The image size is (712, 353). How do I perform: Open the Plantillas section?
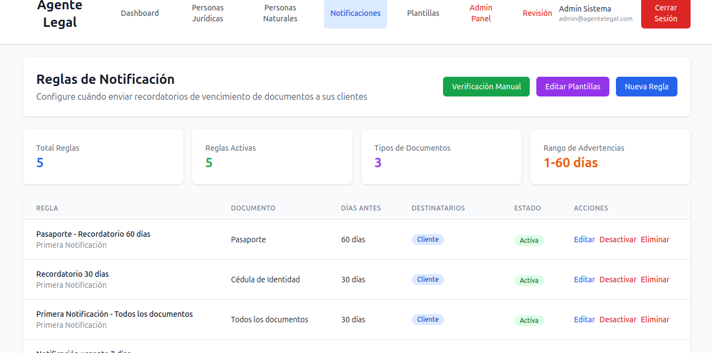point(423,13)
